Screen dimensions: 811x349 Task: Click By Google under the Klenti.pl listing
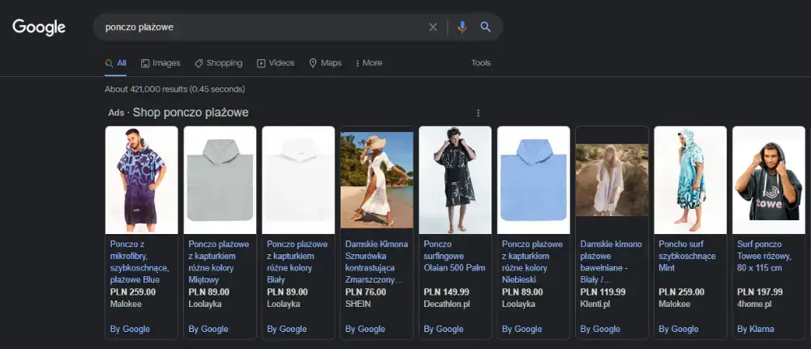click(600, 329)
